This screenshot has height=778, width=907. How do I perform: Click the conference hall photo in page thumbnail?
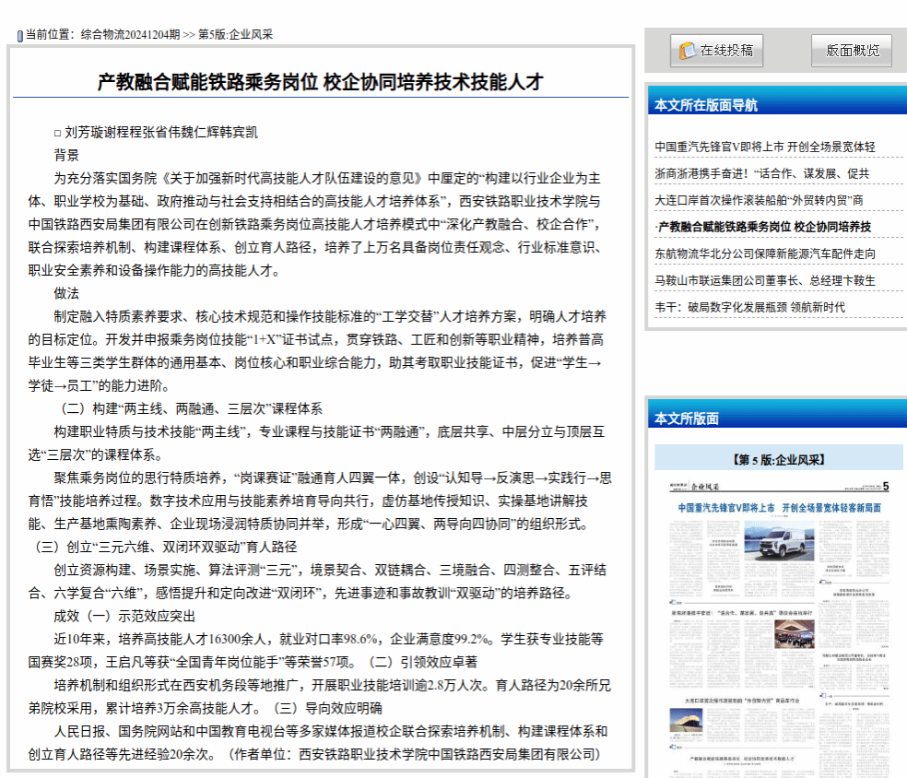tap(795, 635)
